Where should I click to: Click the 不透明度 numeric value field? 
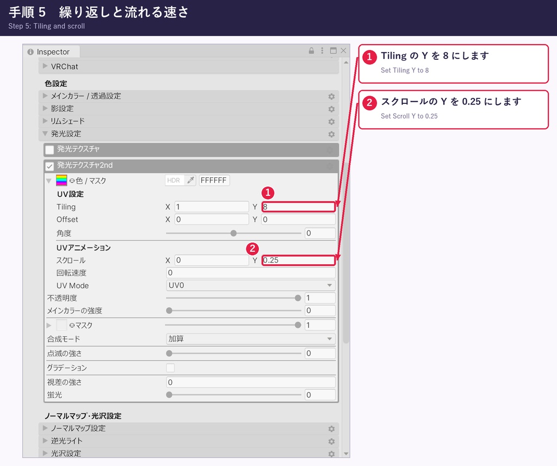click(x=320, y=298)
